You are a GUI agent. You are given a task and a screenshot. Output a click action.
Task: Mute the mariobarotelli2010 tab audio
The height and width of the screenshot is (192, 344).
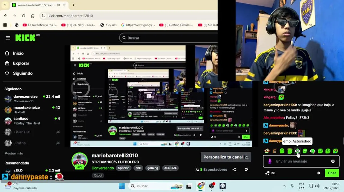58,5
